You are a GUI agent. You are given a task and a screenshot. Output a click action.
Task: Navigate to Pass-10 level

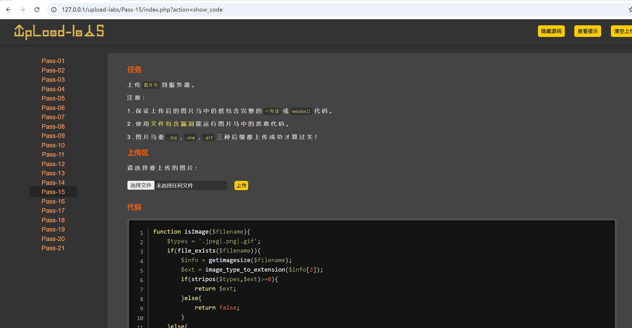tap(53, 145)
